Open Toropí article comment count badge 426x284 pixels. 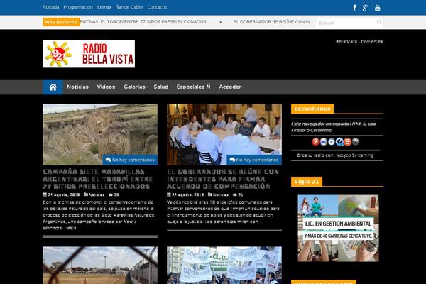(x=130, y=160)
